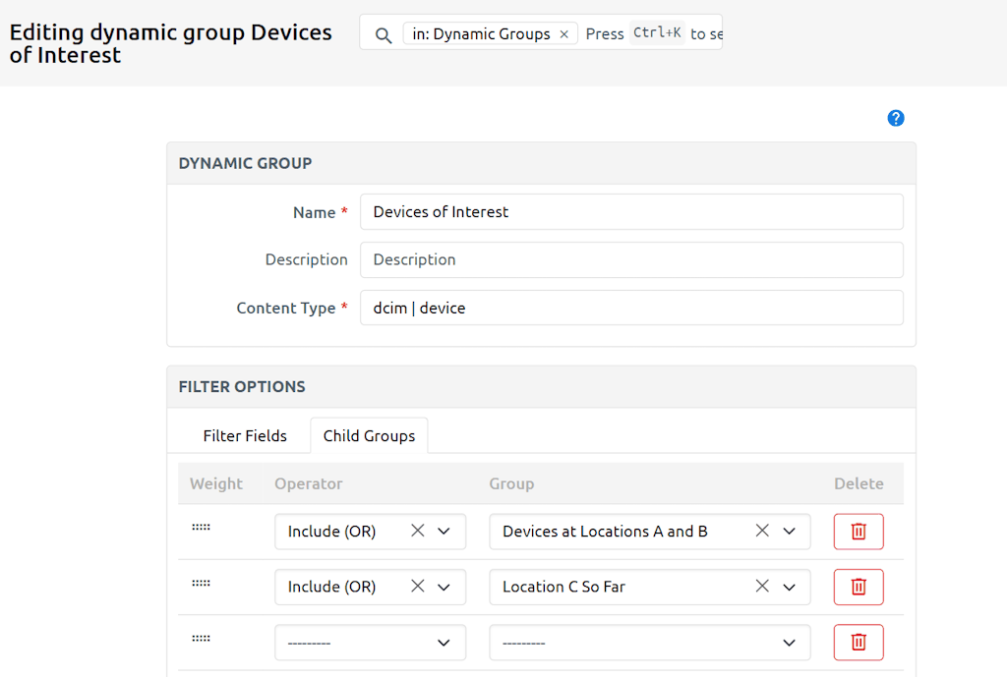Clear the "Location C So Far" group selection
This screenshot has height=677, width=1007.
pos(762,586)
